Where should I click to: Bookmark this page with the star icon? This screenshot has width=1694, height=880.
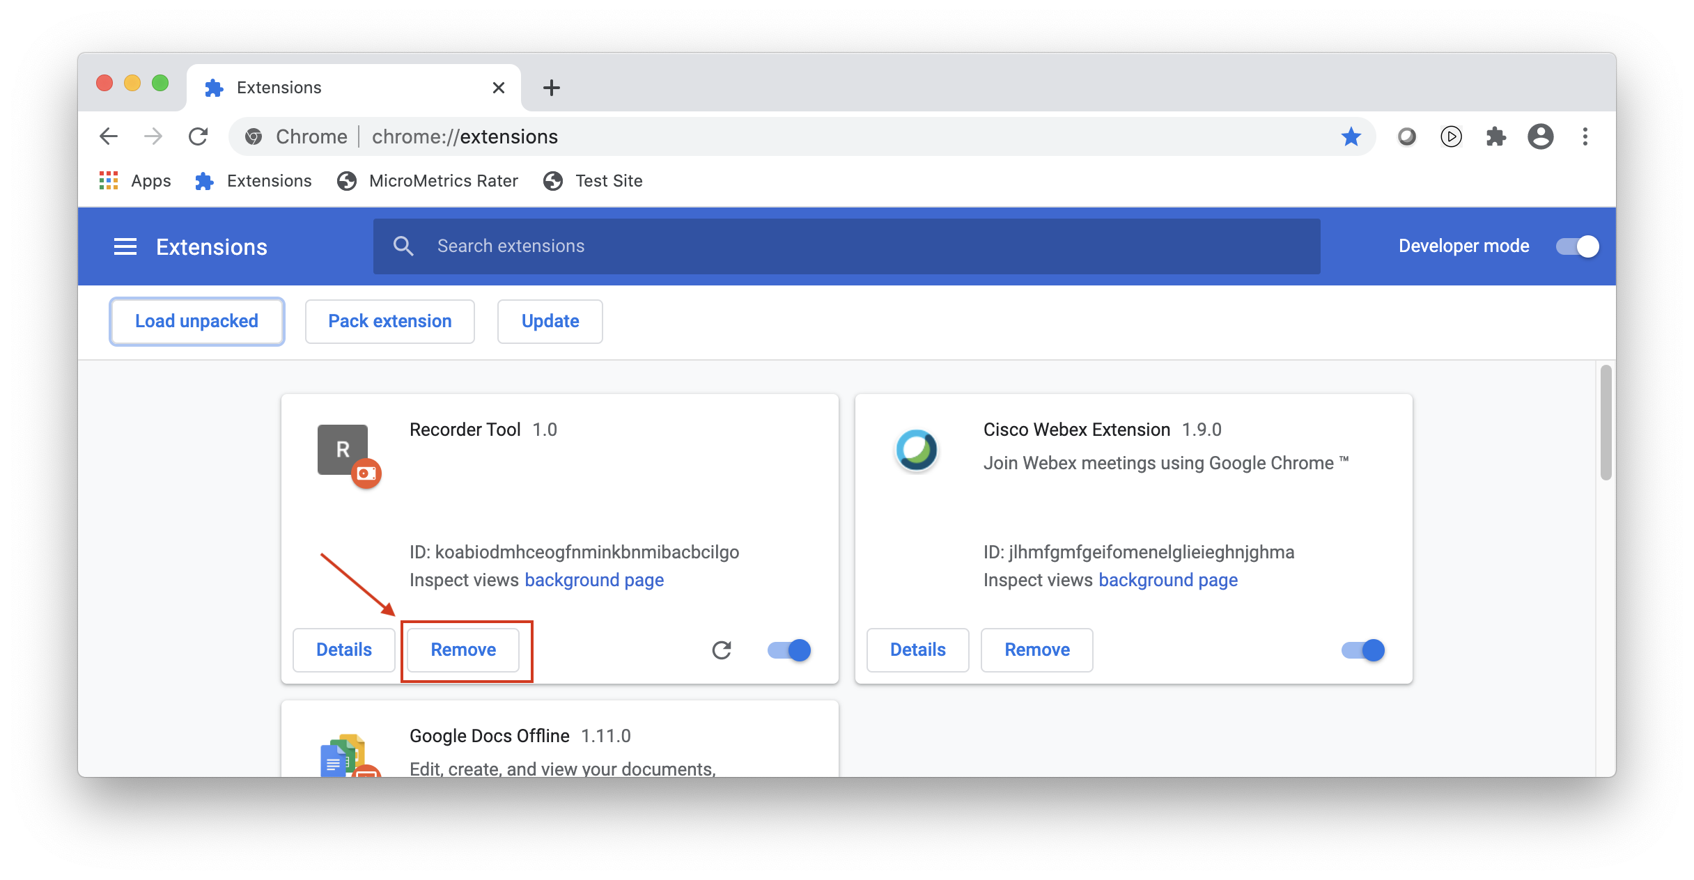tap(1351, 136)
